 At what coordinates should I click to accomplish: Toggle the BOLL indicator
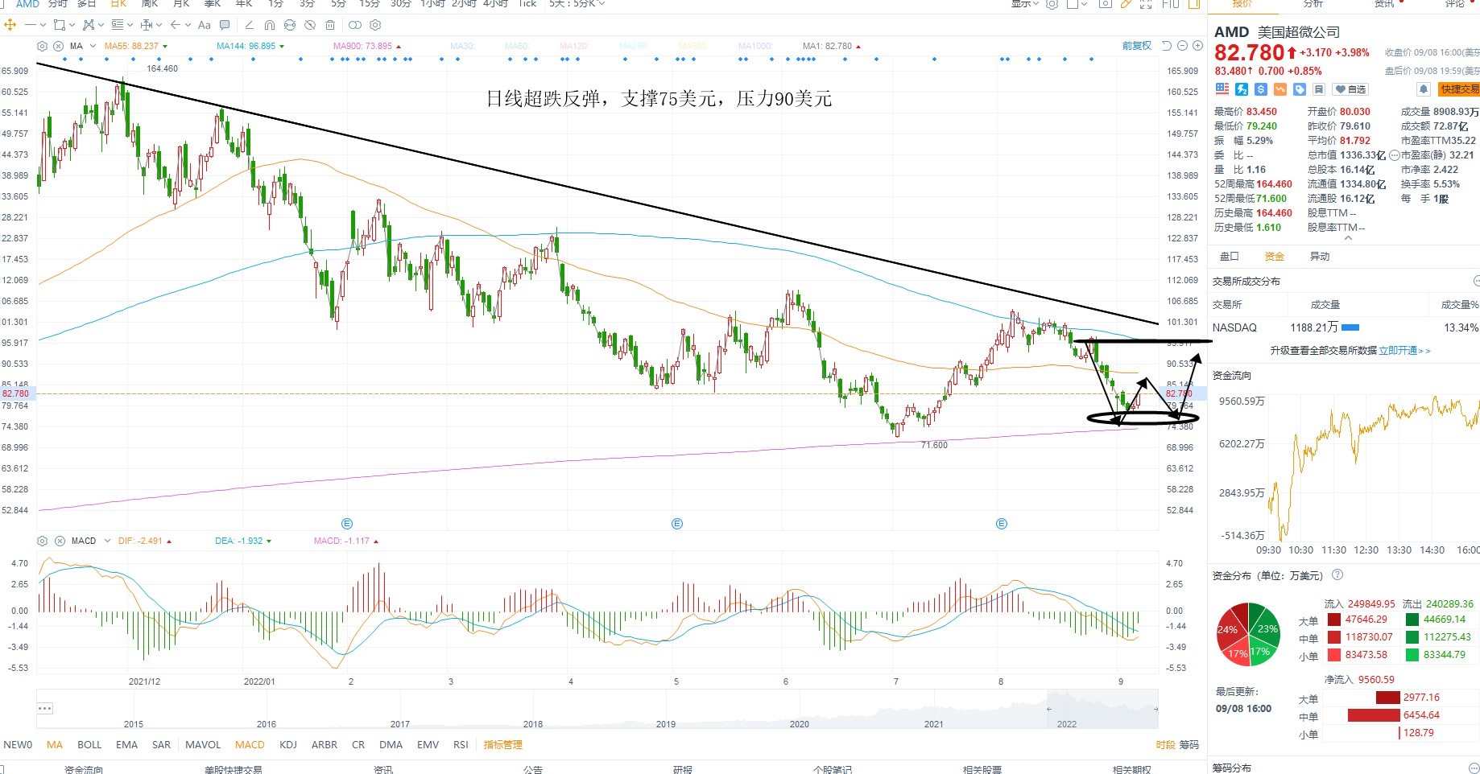tap(89, 745)
